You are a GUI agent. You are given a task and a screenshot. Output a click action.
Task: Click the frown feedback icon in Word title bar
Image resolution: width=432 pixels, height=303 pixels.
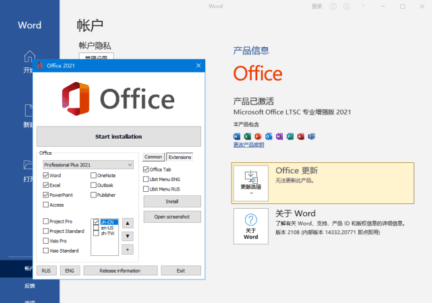[x=346, y=6]
